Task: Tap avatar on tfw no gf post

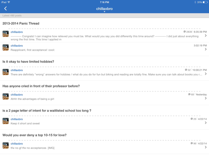Action: [x=6, y=145]
